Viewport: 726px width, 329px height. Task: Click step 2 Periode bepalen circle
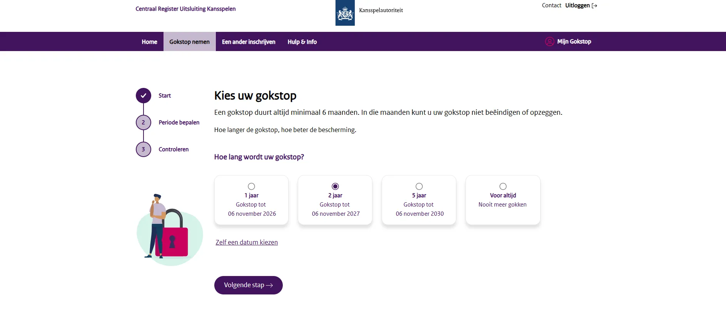(x=143, y=122)
